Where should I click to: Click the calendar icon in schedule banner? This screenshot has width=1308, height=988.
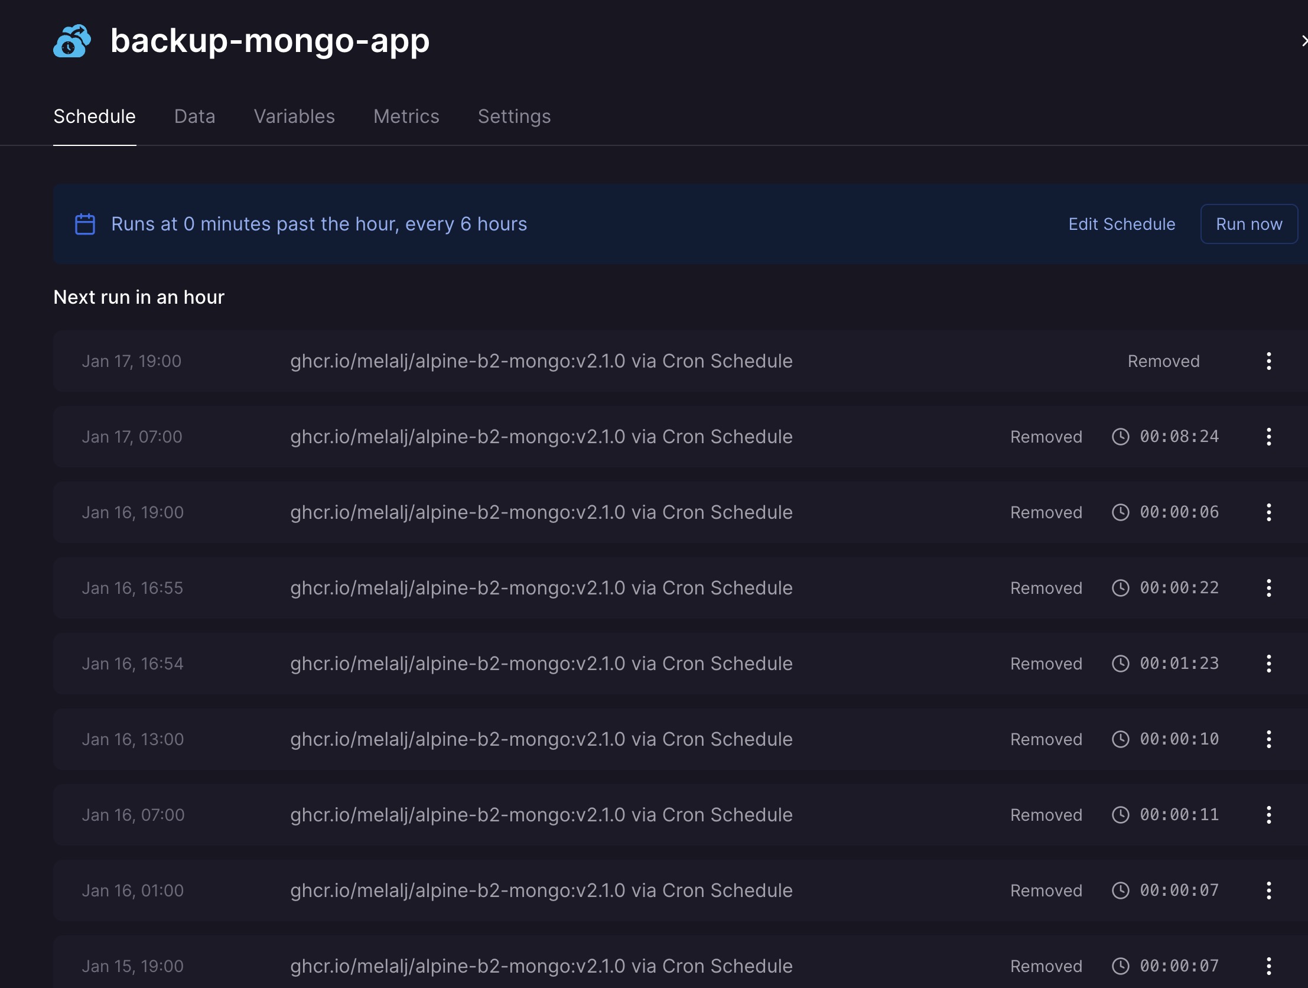pyautogui.click(x=85, y=224)
